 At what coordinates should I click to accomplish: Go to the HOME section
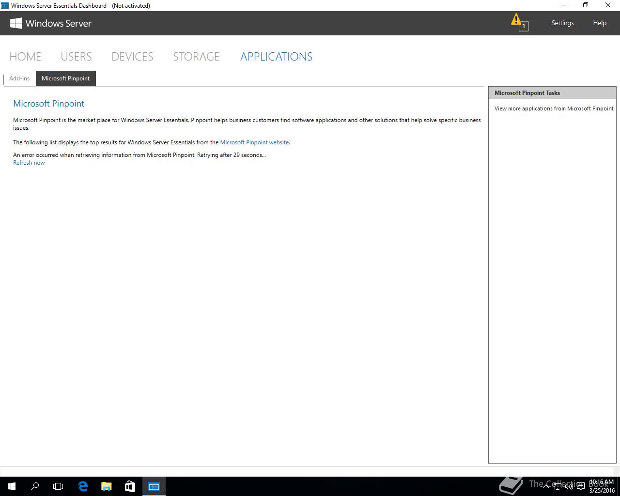[25, 57]
